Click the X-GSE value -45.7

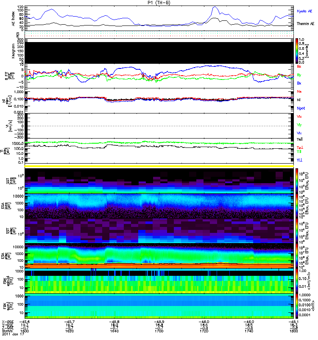click(x=69, y=322)
